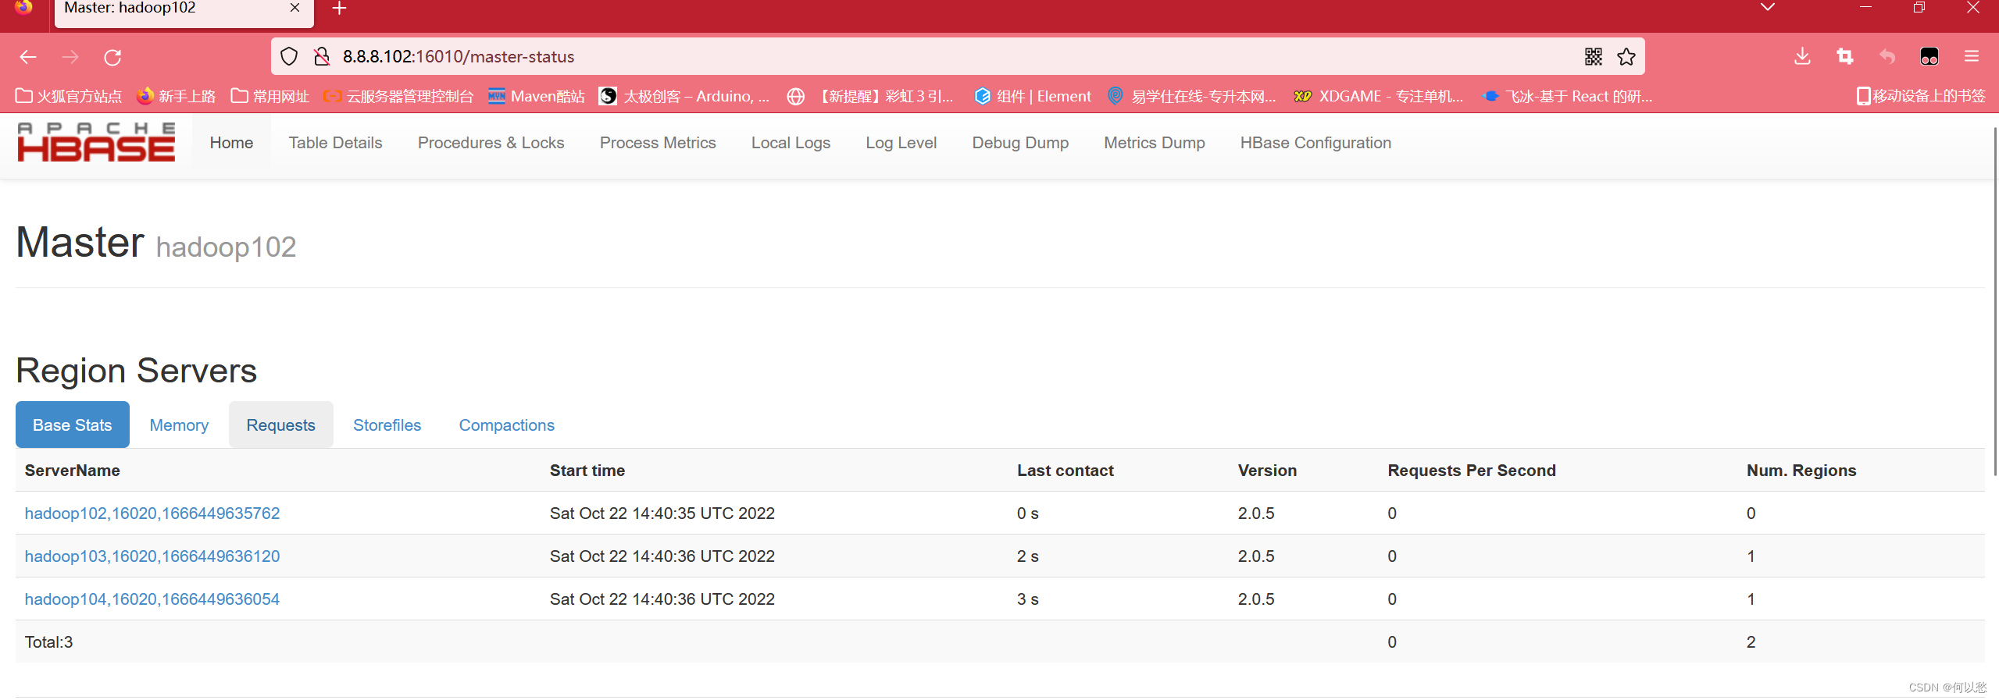The height and width of the screenshot is (700, 1999).
Task: Switch to the Compactions tab
Action: coord(506,425)
